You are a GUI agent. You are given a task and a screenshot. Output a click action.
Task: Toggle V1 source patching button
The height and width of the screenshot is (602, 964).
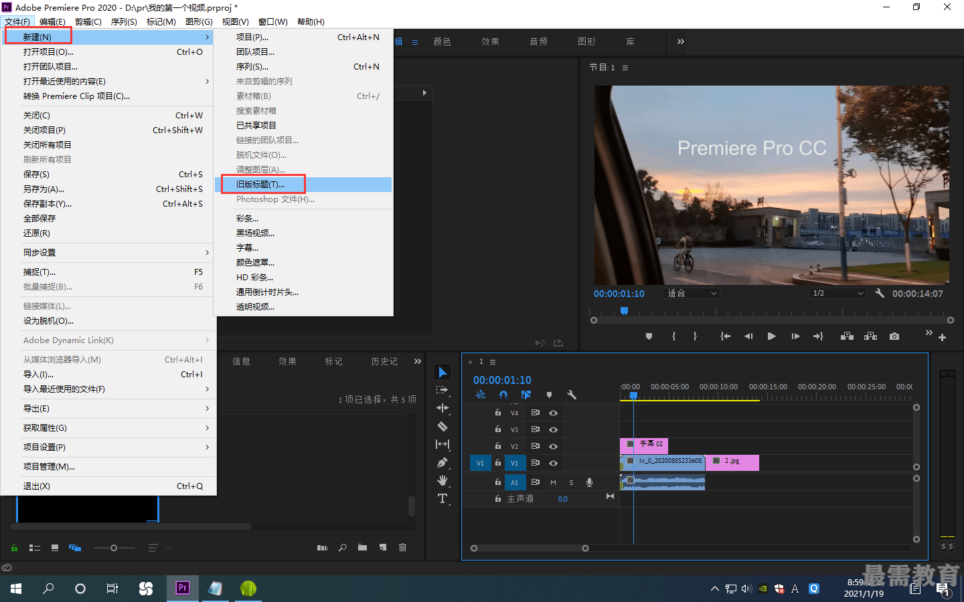point(480,463)
